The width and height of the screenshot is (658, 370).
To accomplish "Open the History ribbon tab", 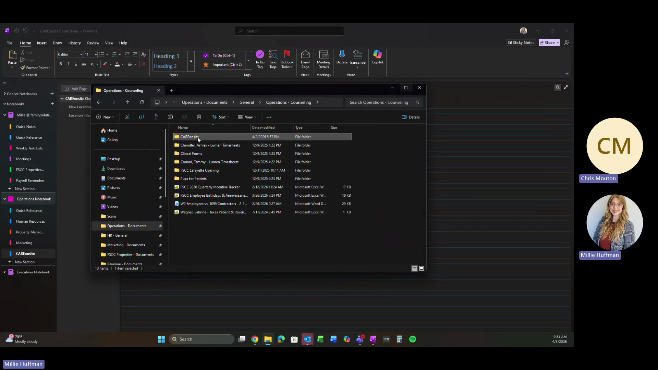I will click(74, 43).
